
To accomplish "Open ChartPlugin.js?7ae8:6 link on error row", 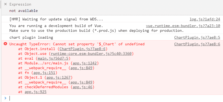I will (x=197, y=44).
